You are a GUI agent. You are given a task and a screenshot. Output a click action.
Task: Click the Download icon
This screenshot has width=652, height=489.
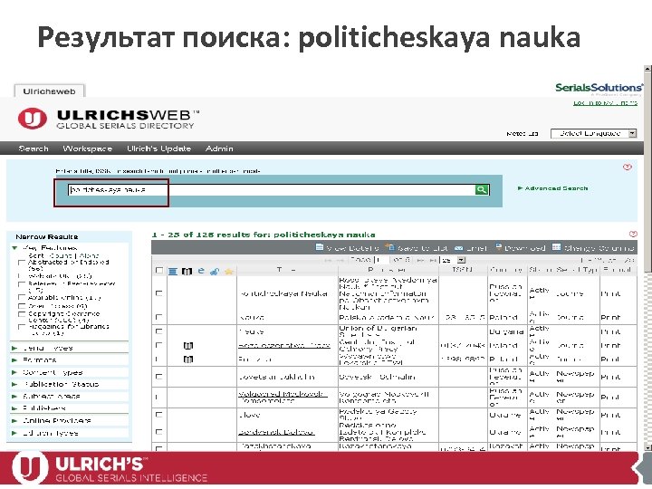499,247
